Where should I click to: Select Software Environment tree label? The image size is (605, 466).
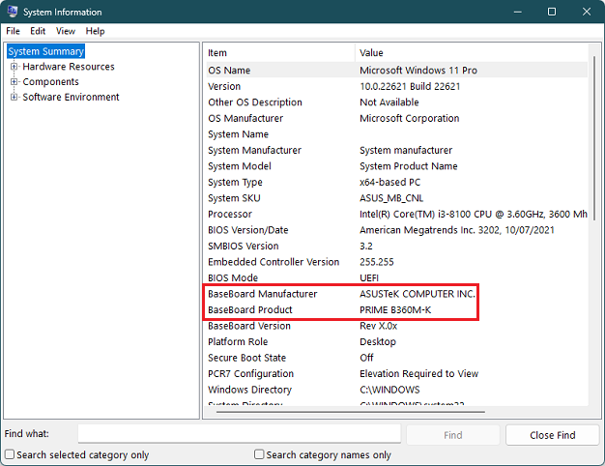click(x=71, y=97)
